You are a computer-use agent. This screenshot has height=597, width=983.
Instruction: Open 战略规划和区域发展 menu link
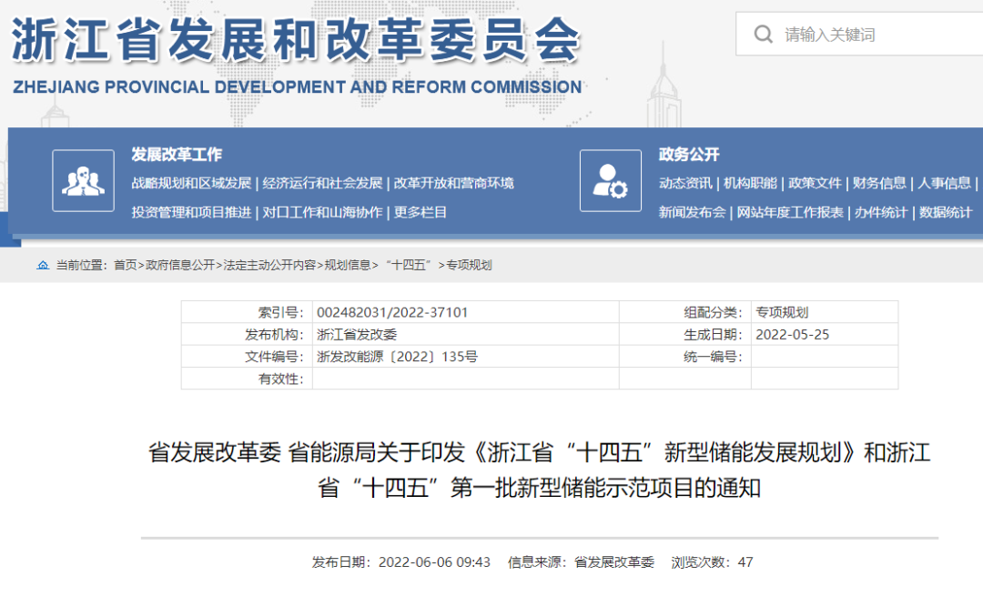coord(191,183)
